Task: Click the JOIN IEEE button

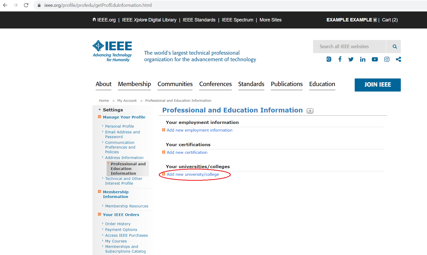Action: [377, 85]
